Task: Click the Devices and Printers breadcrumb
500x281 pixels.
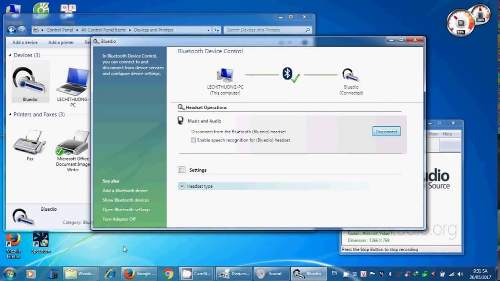Action: point(153,30)
